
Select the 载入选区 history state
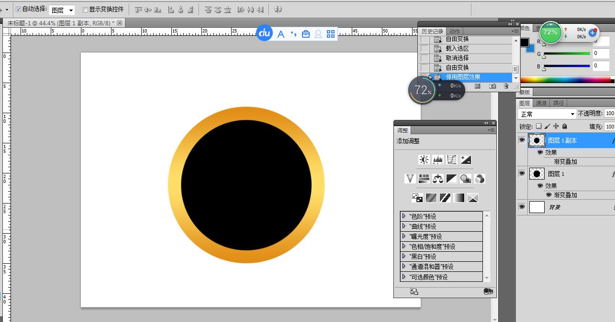(x=457, y=48)
